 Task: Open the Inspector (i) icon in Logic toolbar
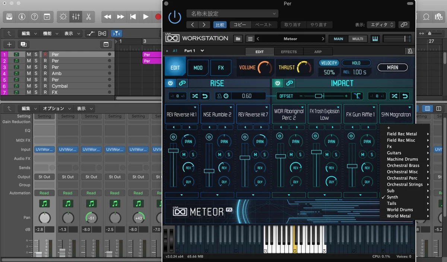[x=22, y=17]
